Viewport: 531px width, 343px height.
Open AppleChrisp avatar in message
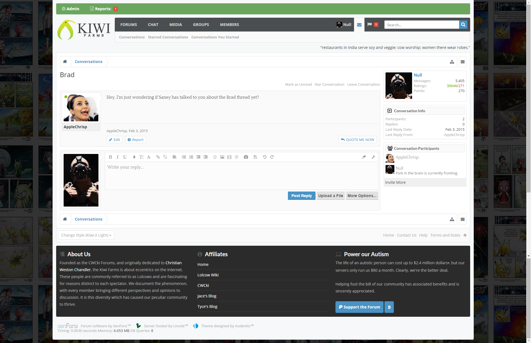(x=81, y=108)
